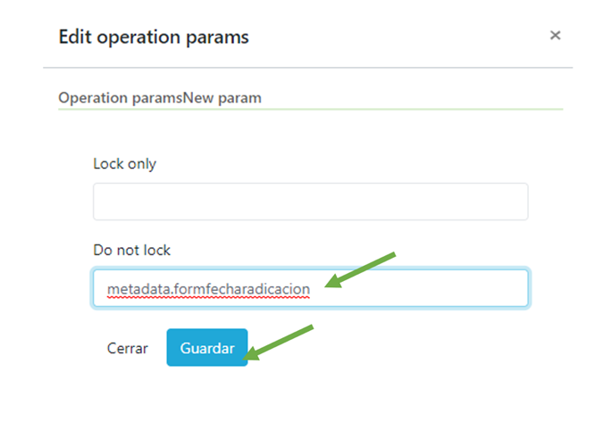Image resolution: width=594 pixels, height=430 pixels.
Task: Click the word Edit in the header
Action: (x=73, y=37)
